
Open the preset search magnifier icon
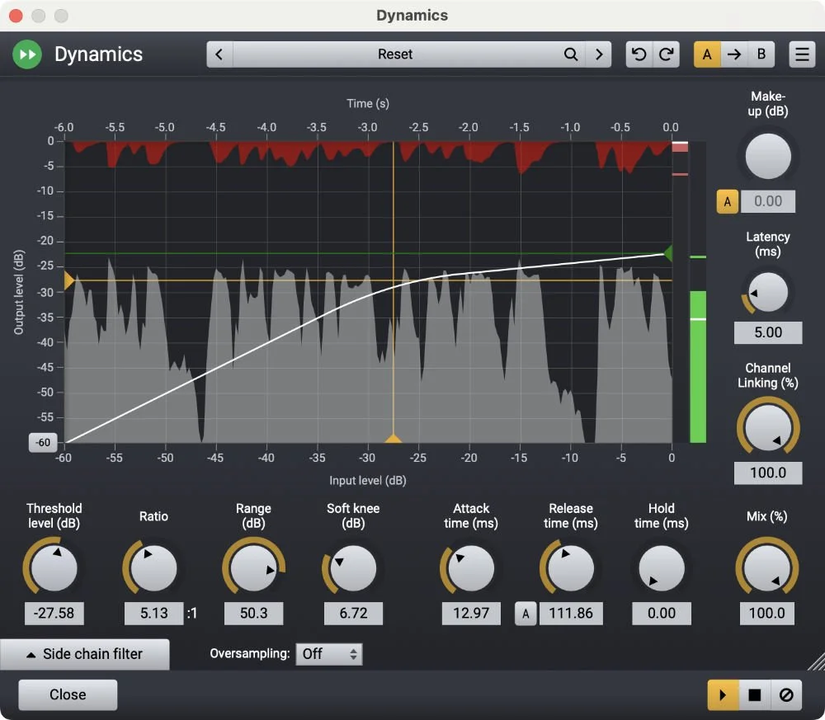tap(571, 54)
